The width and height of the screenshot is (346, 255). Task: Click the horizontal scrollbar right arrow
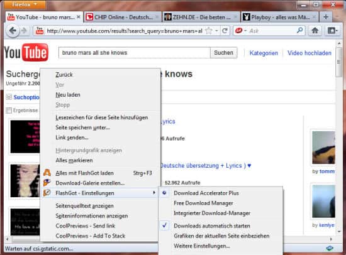tap(331, 239)
